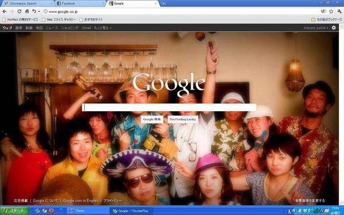Select ウェブ in the Google bar

coord(7,28)
